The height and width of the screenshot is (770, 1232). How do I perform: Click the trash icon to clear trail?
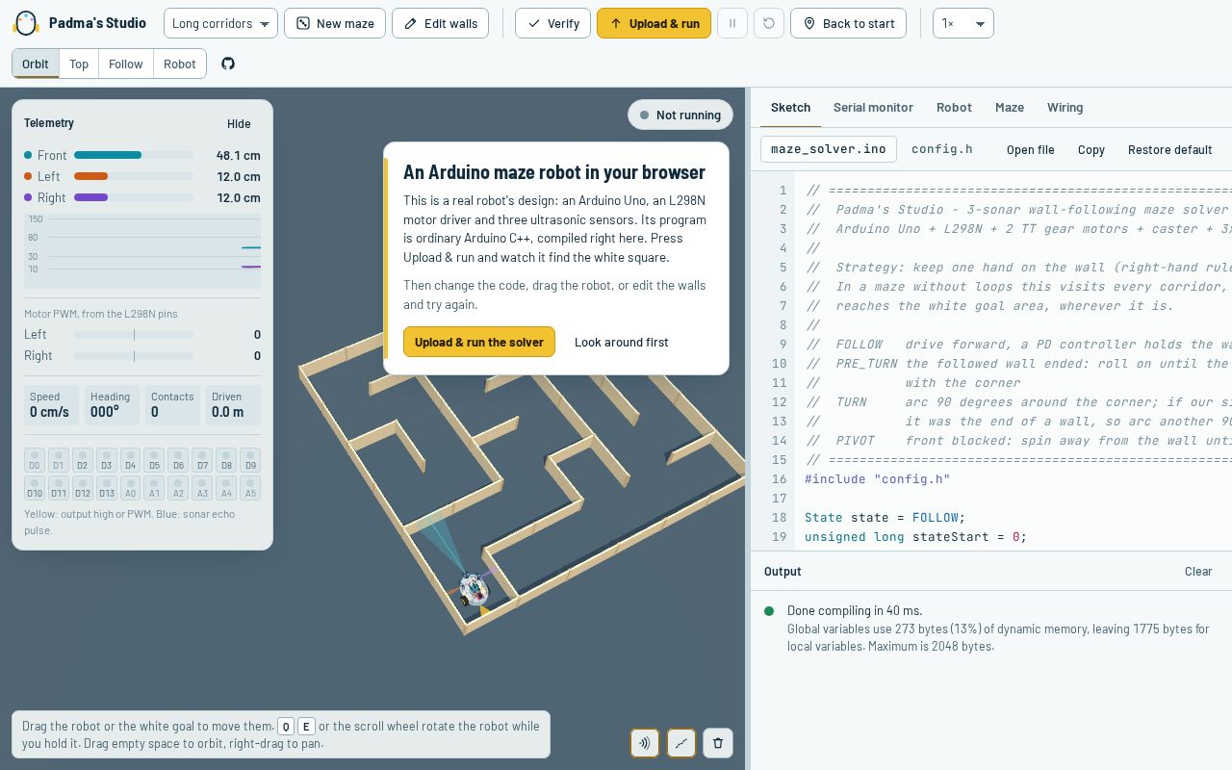718,743
